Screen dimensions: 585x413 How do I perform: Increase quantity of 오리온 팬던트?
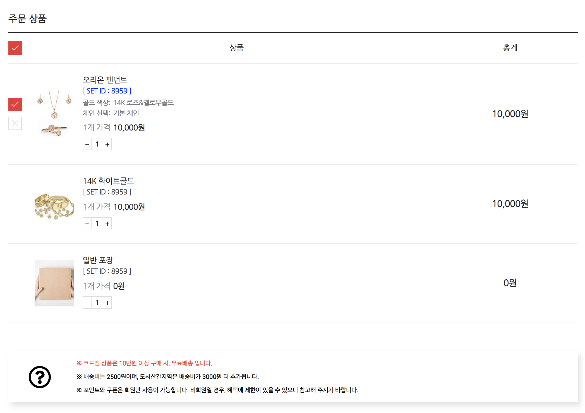(107, 144)
